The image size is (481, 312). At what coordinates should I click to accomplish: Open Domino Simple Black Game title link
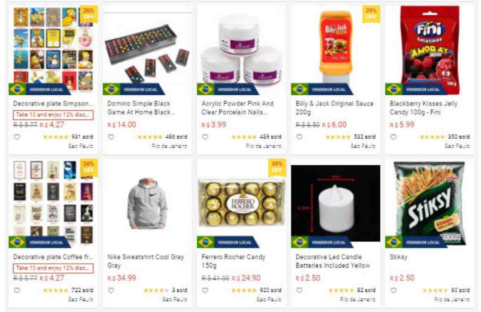click(x=141, y=108)
